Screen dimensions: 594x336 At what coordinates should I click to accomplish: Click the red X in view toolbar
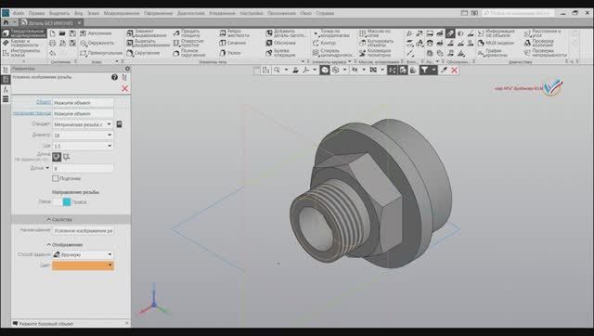coord(454,71)
